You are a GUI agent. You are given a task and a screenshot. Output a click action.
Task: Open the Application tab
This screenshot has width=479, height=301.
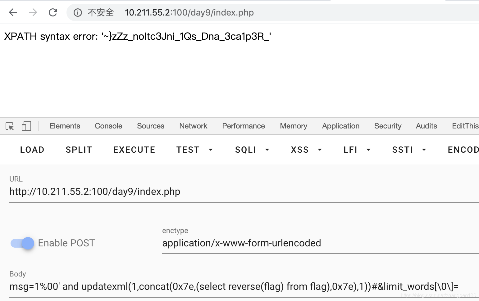[x=341, y=126]
